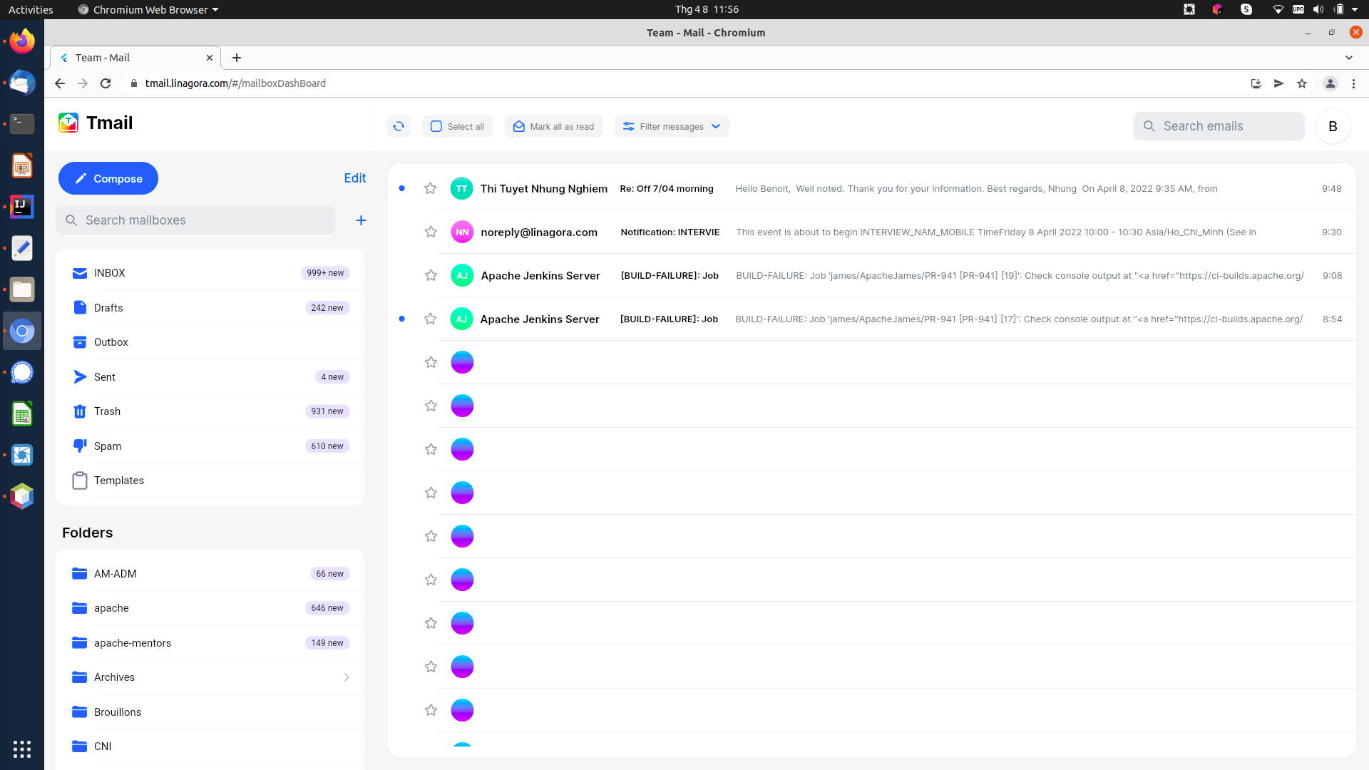This screenshot has height=770, width=1369.
Task: Open the Compose window
Action: tap(108, 178)
